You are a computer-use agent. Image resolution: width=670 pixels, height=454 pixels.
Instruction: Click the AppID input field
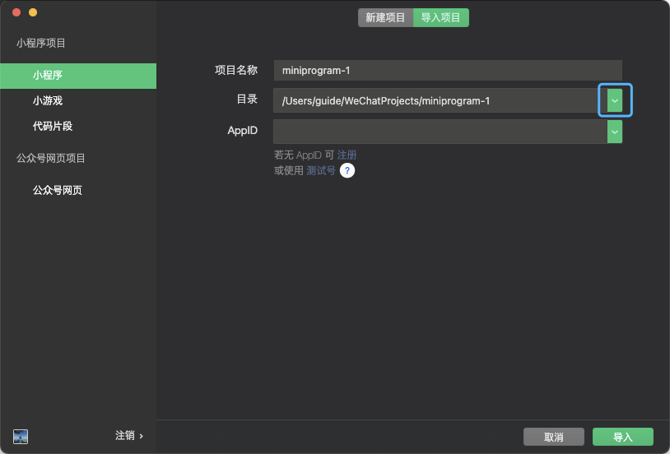click(x=440, y=131)
